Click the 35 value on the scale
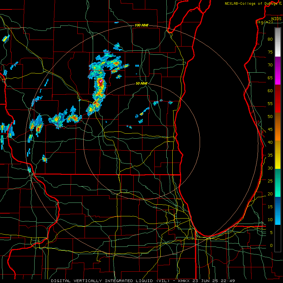The width and height of the screenshot is (283, 283). [270, 155]
